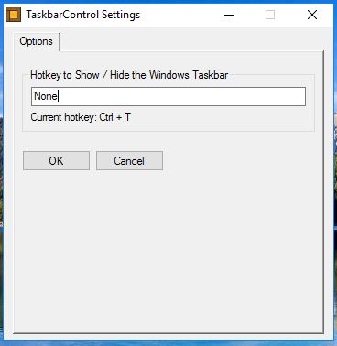
Task: Click the Cancel button
Action: coord(129,161)
